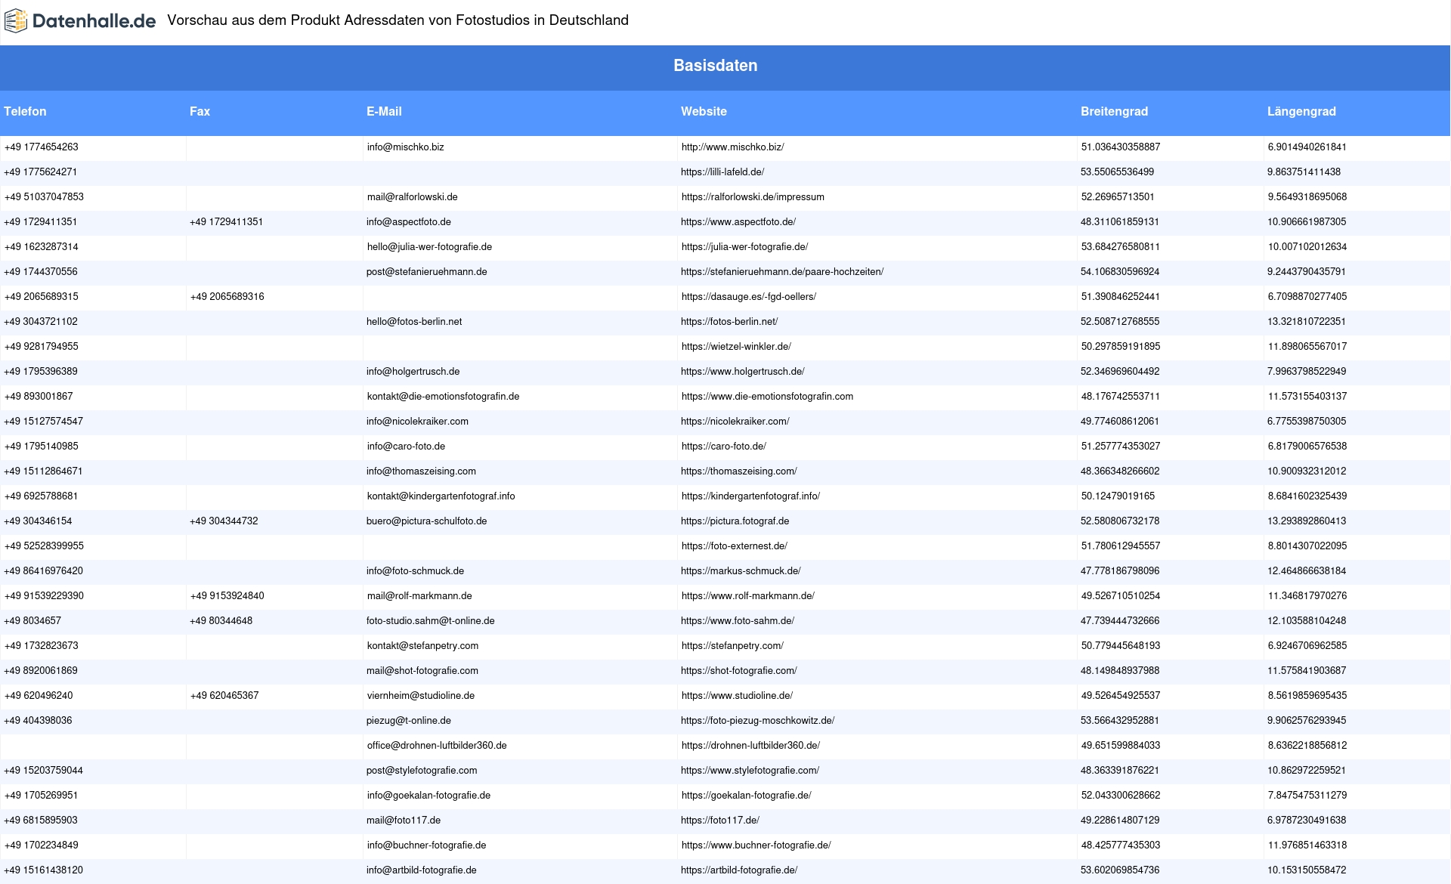Viewport: 1451px width, 884px height.
Task: Select email viernheim@studioline.de
Action: [421, 696]
